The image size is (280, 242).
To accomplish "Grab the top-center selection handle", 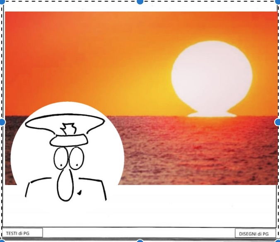I will (x=140, y=1).
